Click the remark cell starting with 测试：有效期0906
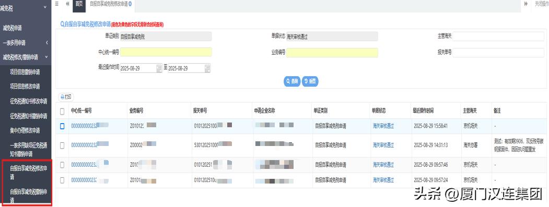 coord(519,145)
